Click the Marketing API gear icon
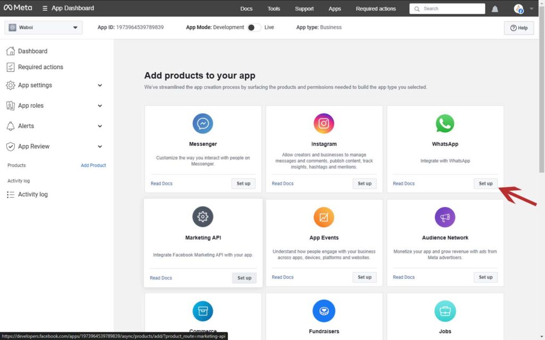The height and width of the screenshot is (340, 545). tap(203, 217)
